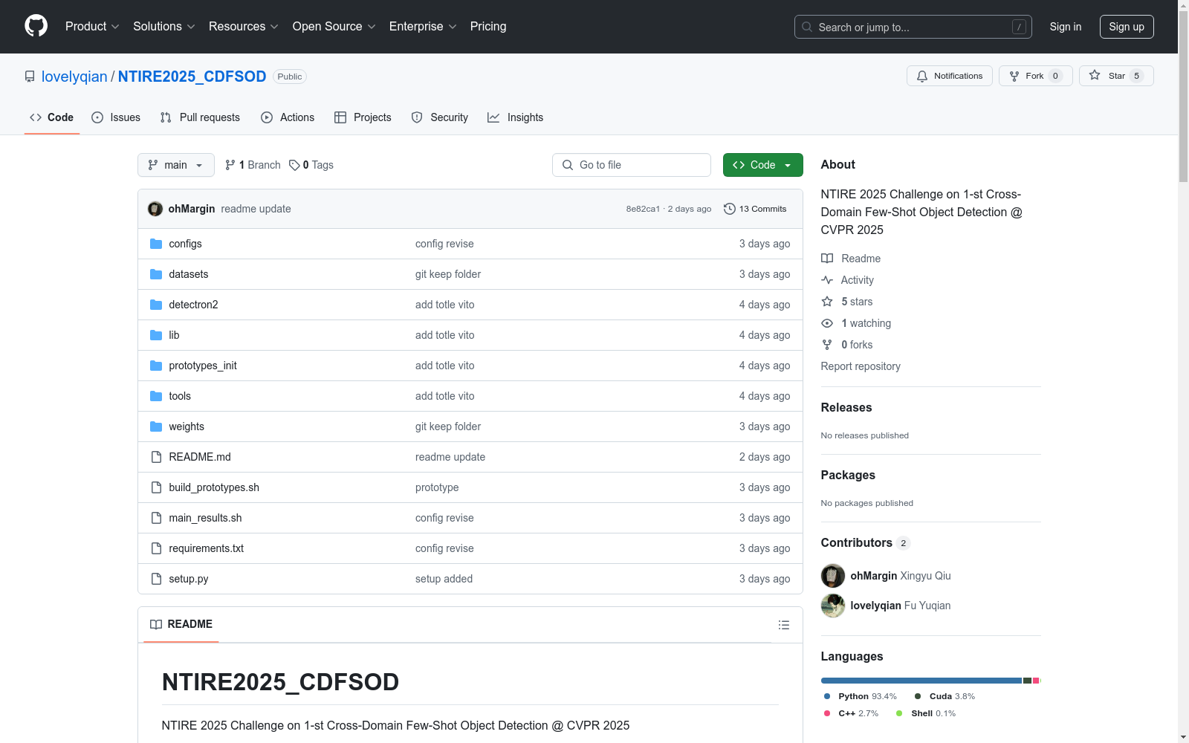Open the green Code dropdown

pyautogui.click(x=762, y=165)
